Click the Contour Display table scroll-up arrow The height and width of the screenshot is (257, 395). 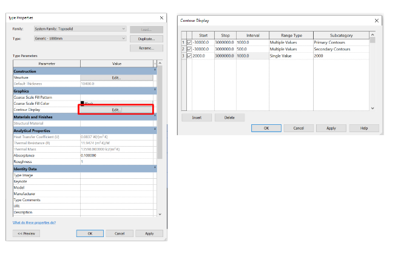pos(373,35)
